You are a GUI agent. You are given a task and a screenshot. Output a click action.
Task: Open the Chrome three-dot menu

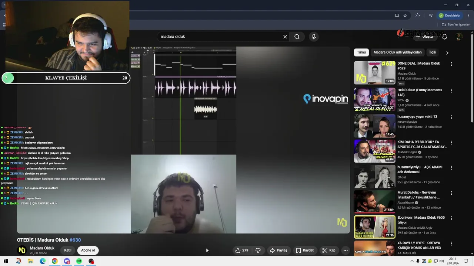(468, 16)
